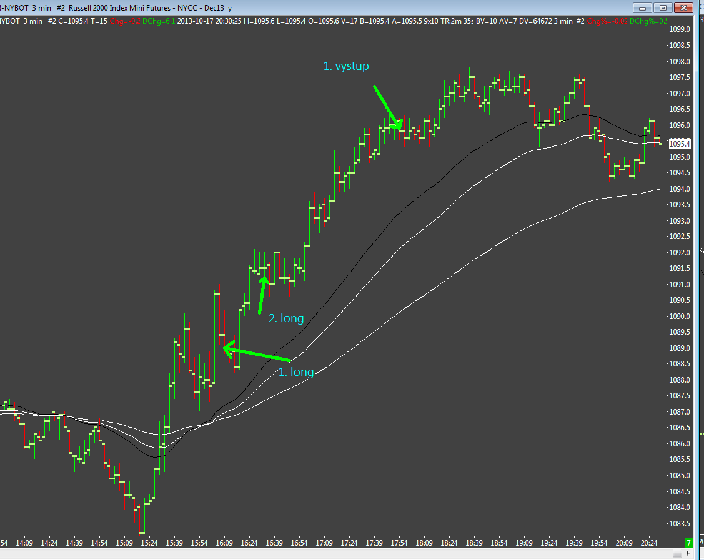Click the current price label 1095.4

[x=679, y=144]
